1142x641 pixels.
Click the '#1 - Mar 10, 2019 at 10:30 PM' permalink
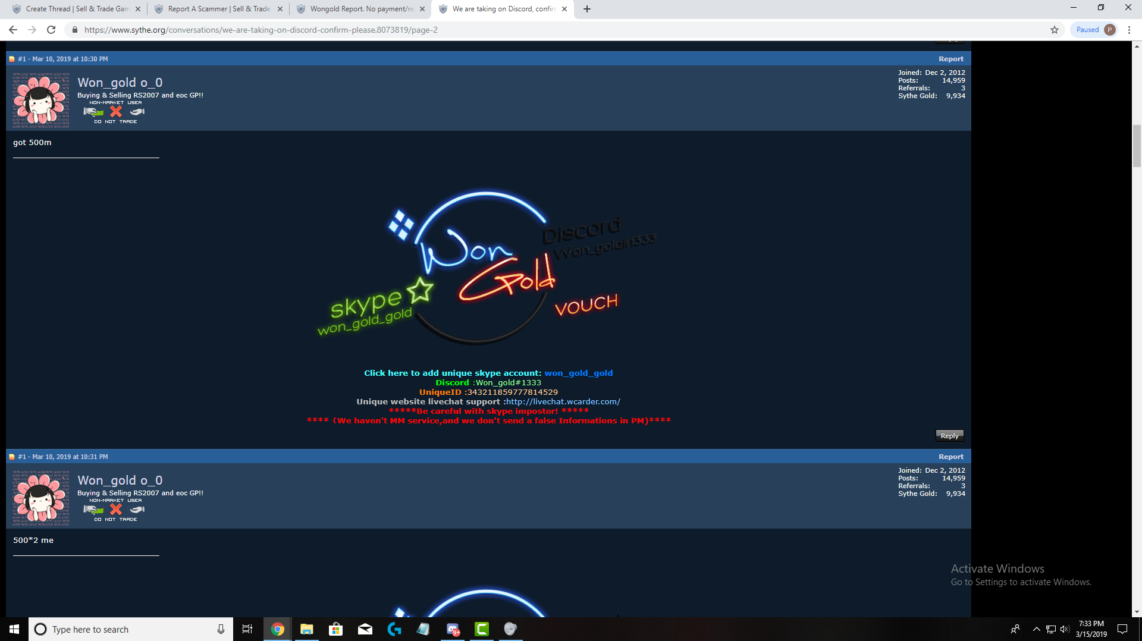(63, 59)
